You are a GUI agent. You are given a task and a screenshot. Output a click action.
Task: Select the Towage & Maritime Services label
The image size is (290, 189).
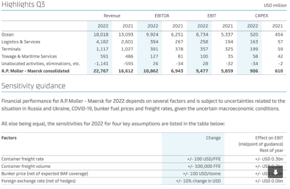tap(29, 56)
